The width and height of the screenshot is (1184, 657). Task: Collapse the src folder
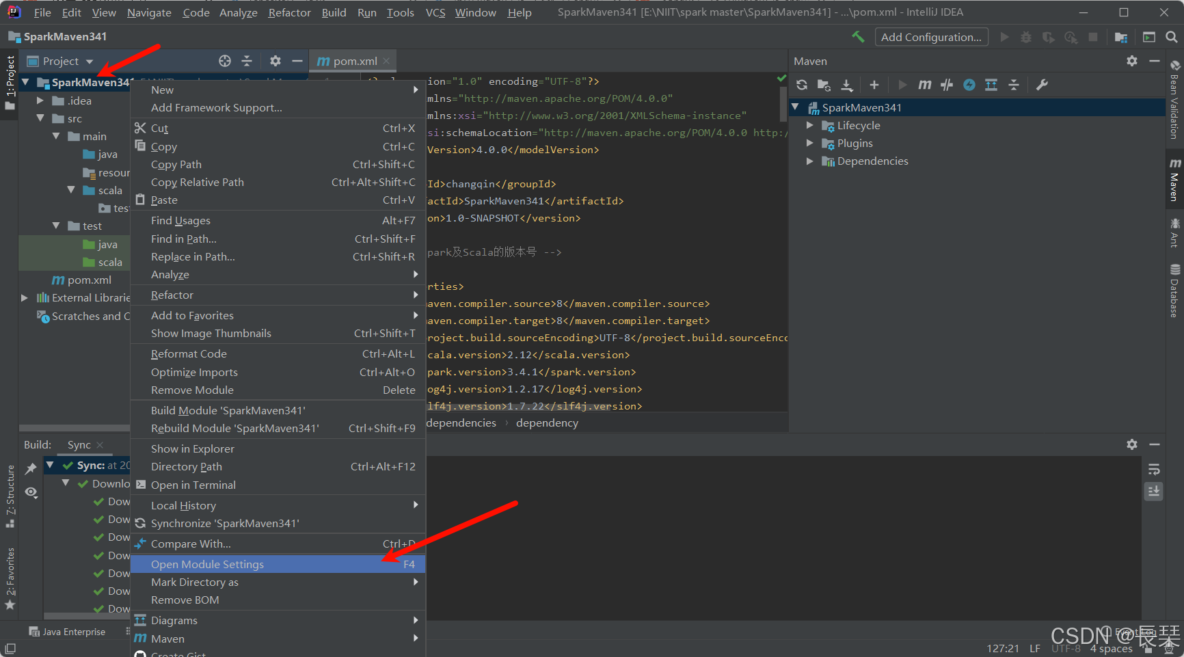pos(40,118)
